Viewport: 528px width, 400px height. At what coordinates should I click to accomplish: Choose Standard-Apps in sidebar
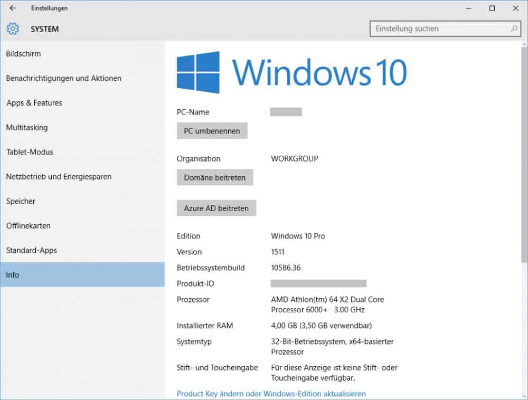[x=82, y=250]
